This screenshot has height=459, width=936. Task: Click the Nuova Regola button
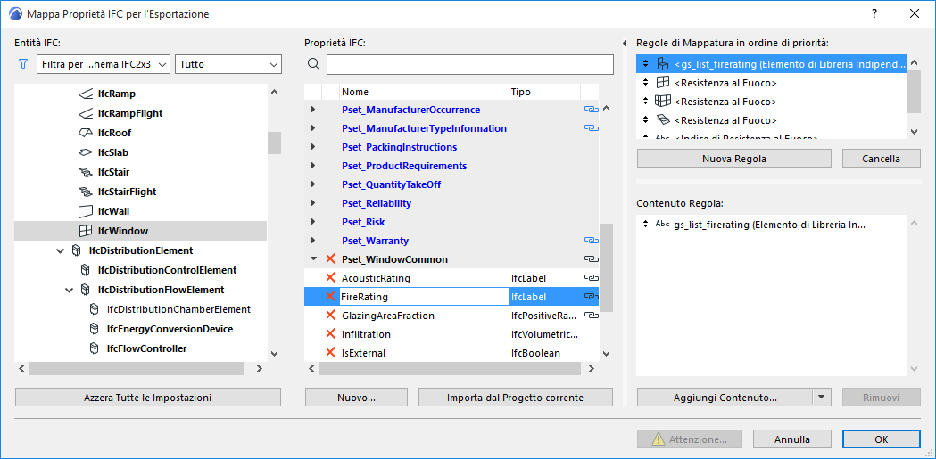(734, 159)
